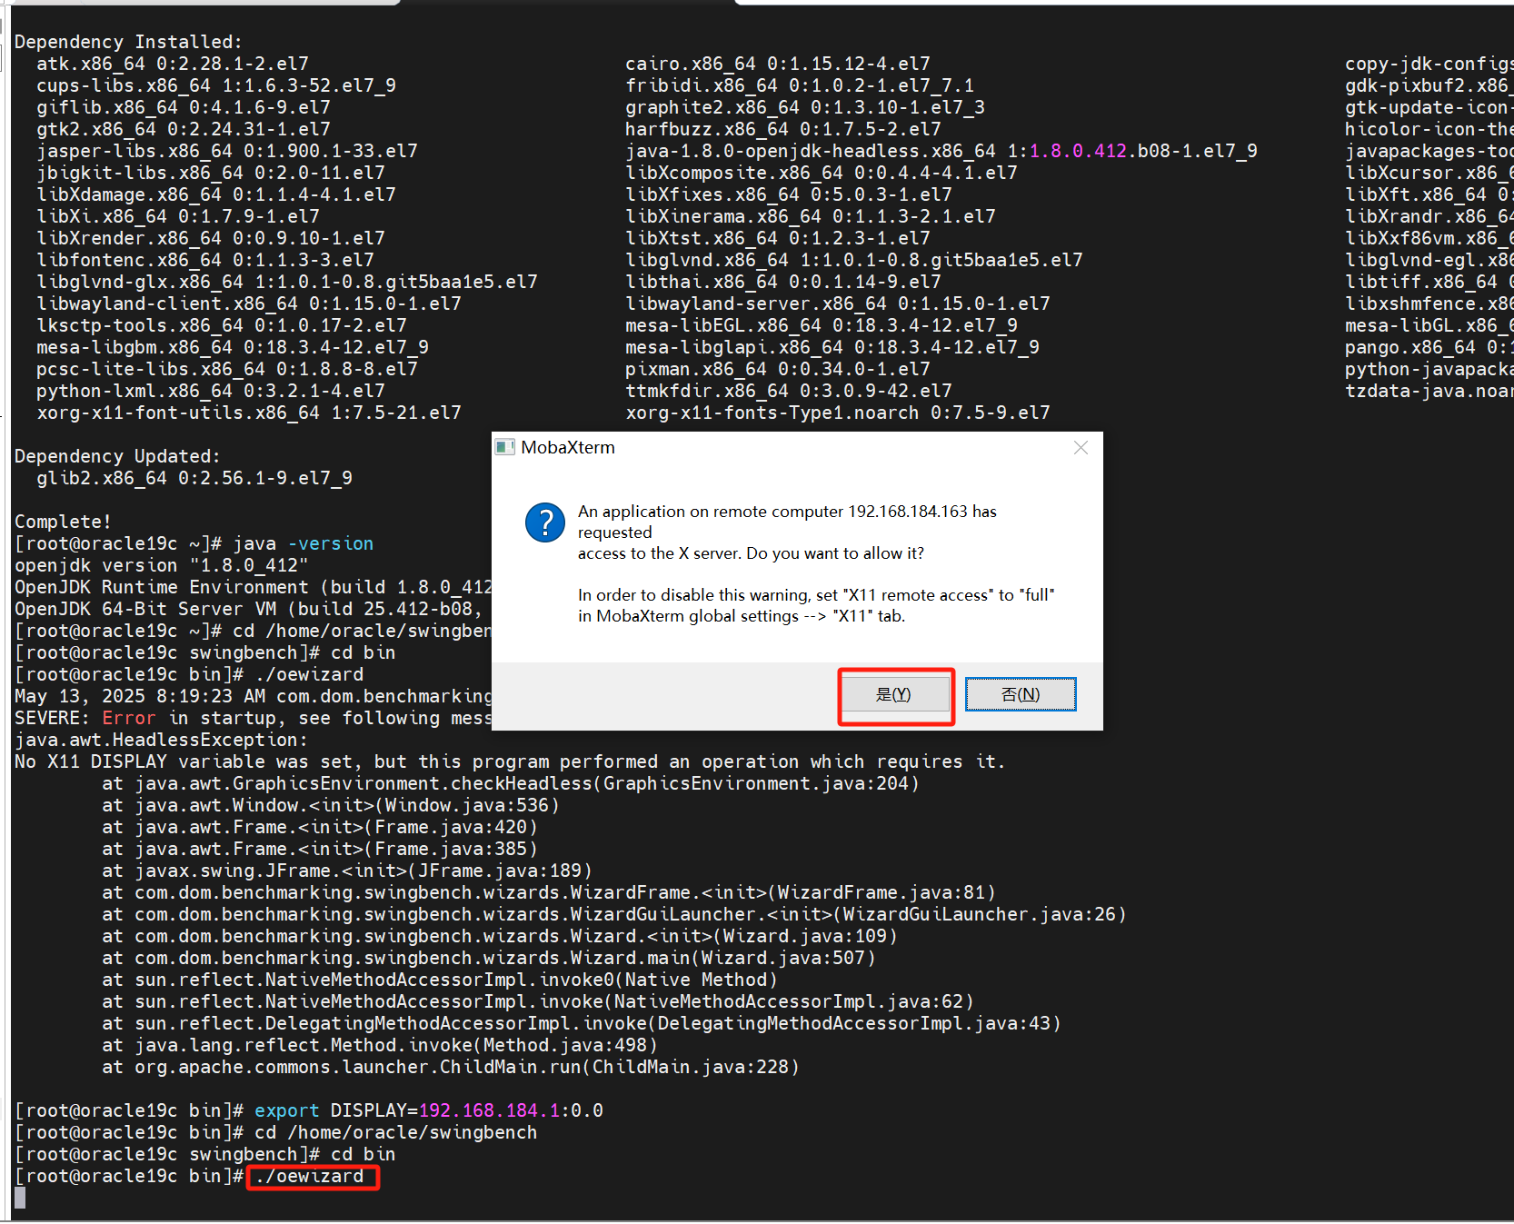Click 'xorg-x11-fonts-Type1.noarch' package entry
1514x1224 pixels.
(x=837, y=413)
